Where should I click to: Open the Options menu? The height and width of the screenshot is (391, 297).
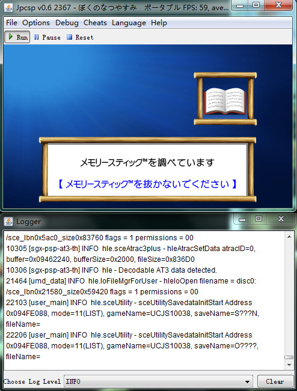point(36,23)
